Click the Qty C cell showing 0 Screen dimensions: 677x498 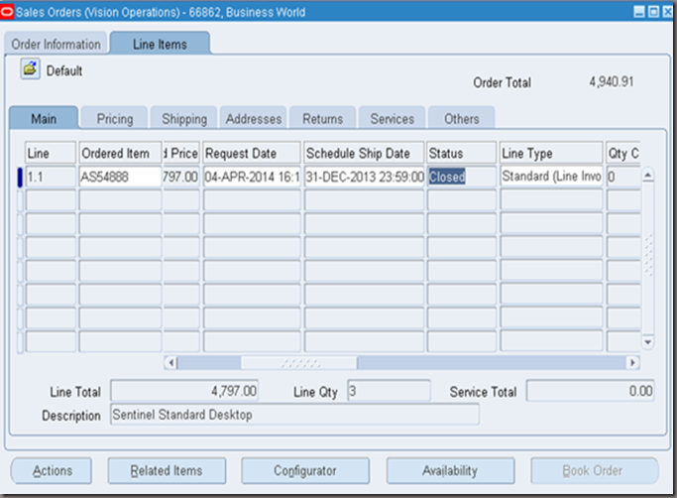click(x=623, y=177)
